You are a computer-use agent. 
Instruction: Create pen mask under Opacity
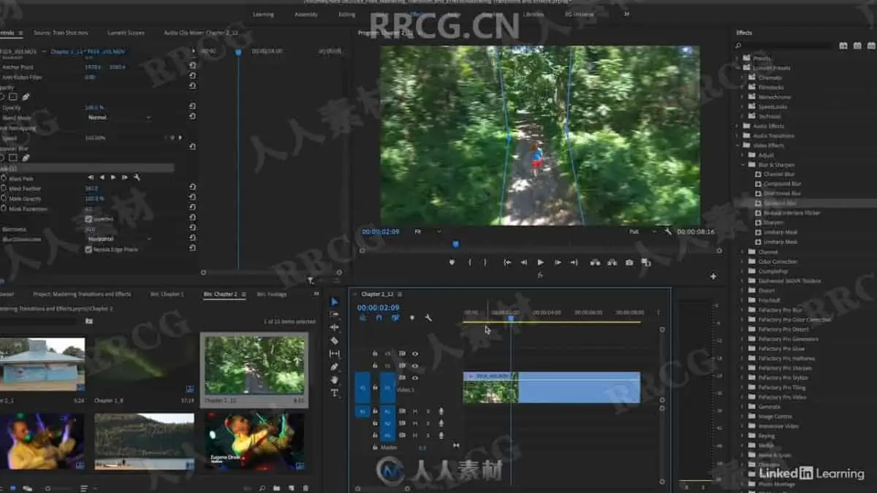[x=26, y=96]
